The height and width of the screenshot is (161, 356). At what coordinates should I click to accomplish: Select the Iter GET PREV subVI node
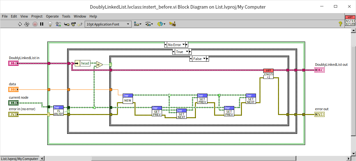coord(157,112)
